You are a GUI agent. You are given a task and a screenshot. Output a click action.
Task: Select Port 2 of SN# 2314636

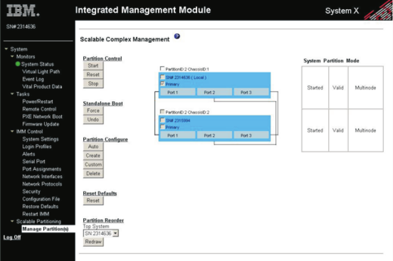(214, 93)
